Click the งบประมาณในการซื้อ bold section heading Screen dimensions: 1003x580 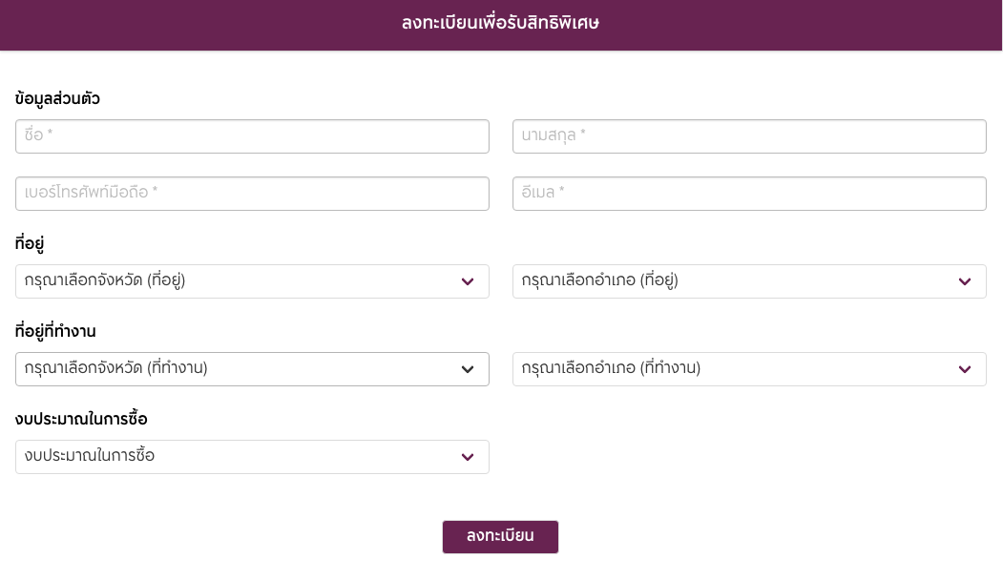(81, 419)
